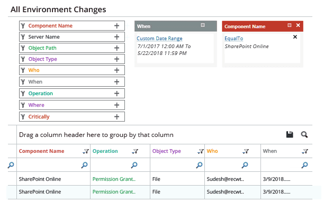Collapse the Component Name filter panel
Viewport: 324px width, 202px height.
click(x=290, y=25)
